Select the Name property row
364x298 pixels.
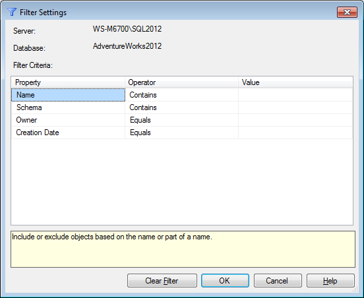pos(69,95)
